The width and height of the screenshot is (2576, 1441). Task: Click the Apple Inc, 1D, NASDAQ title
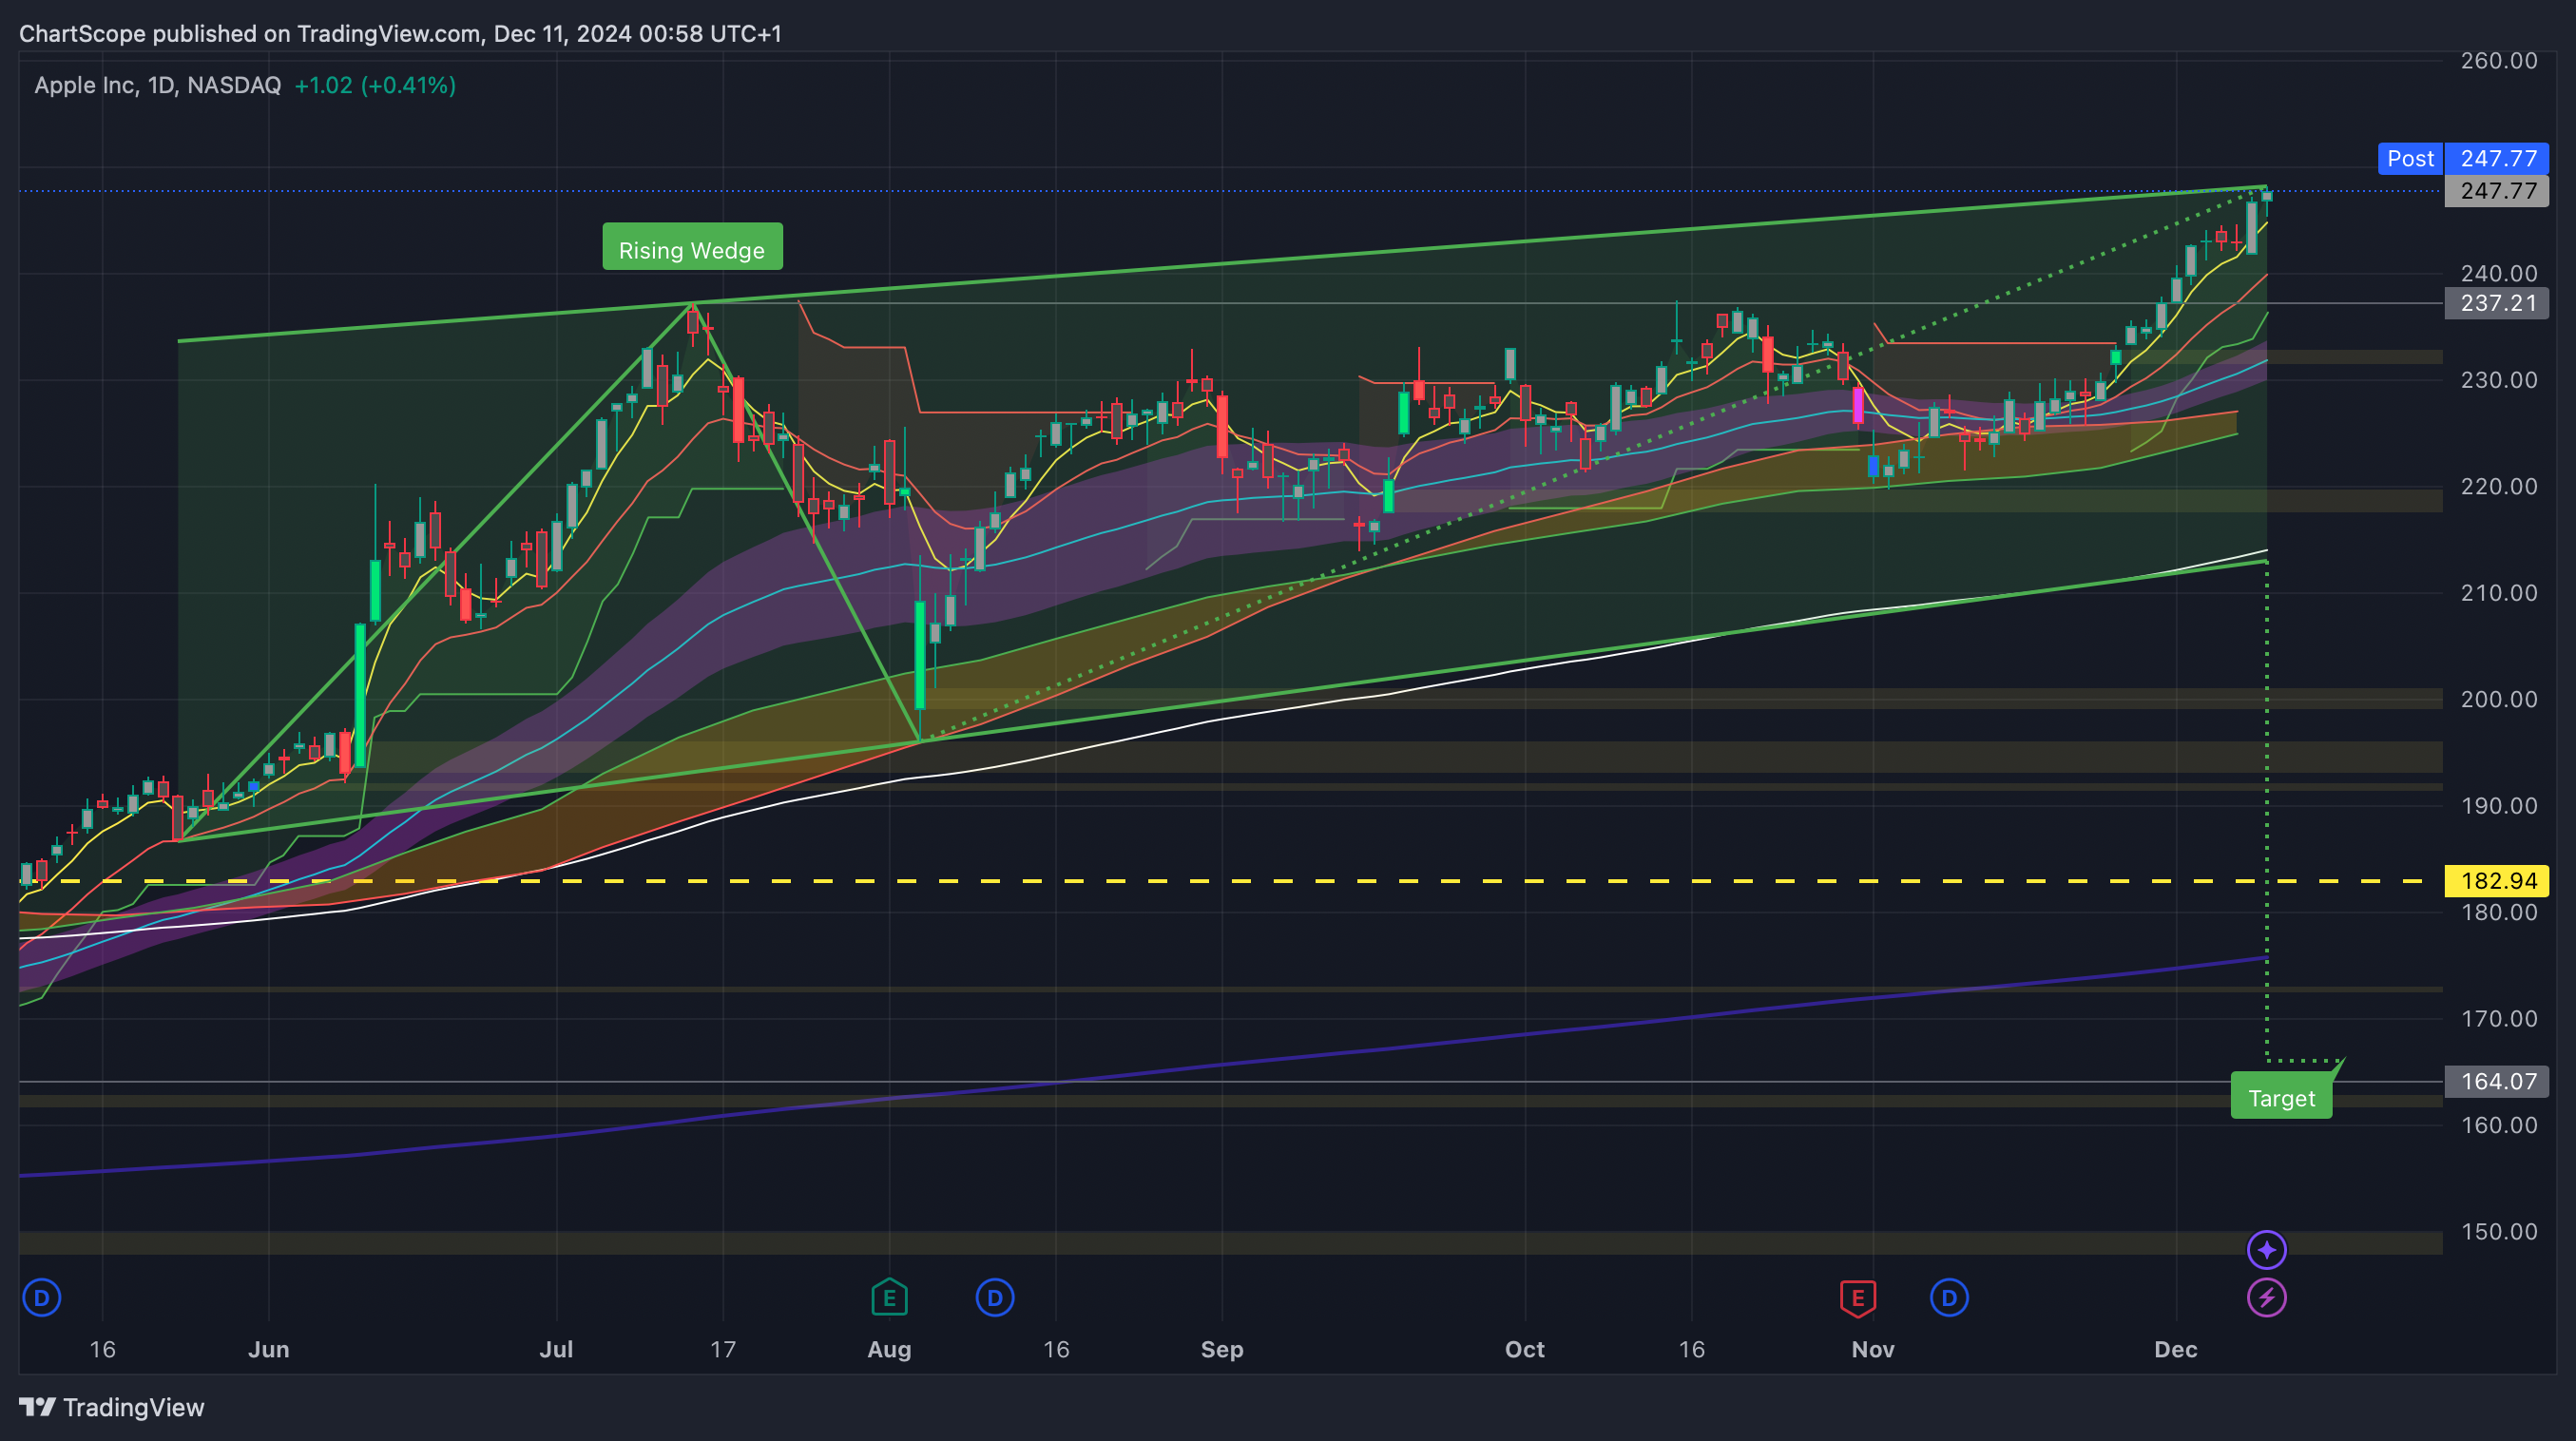[x=158, y=85]
